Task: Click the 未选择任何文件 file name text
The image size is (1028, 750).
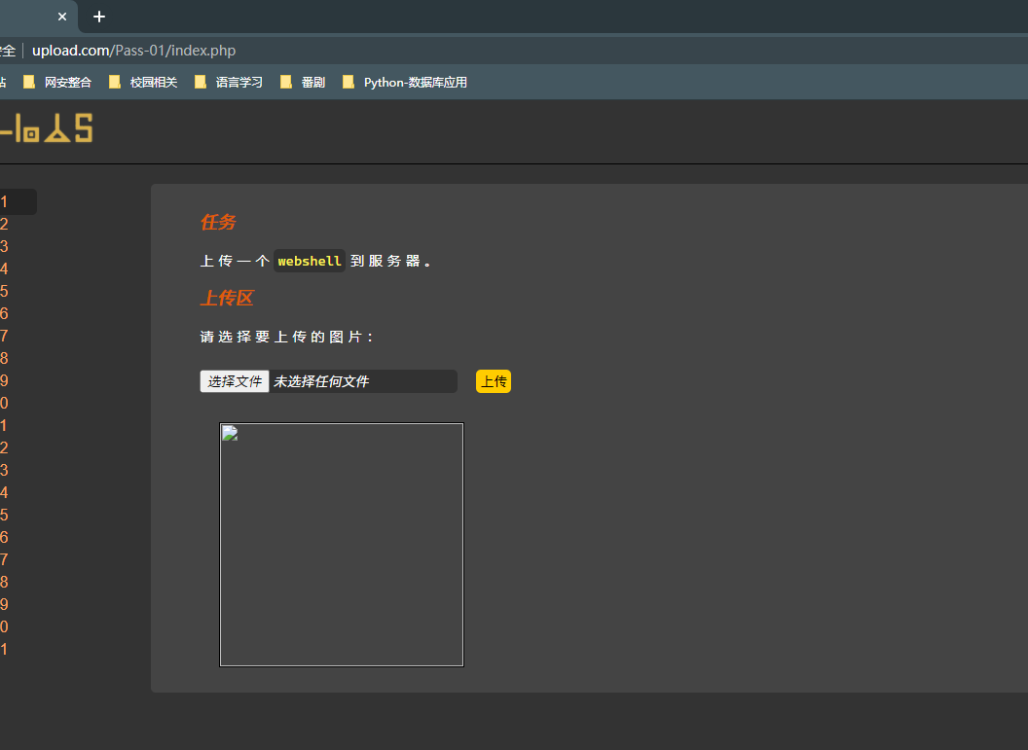Action: pos(321,381)
